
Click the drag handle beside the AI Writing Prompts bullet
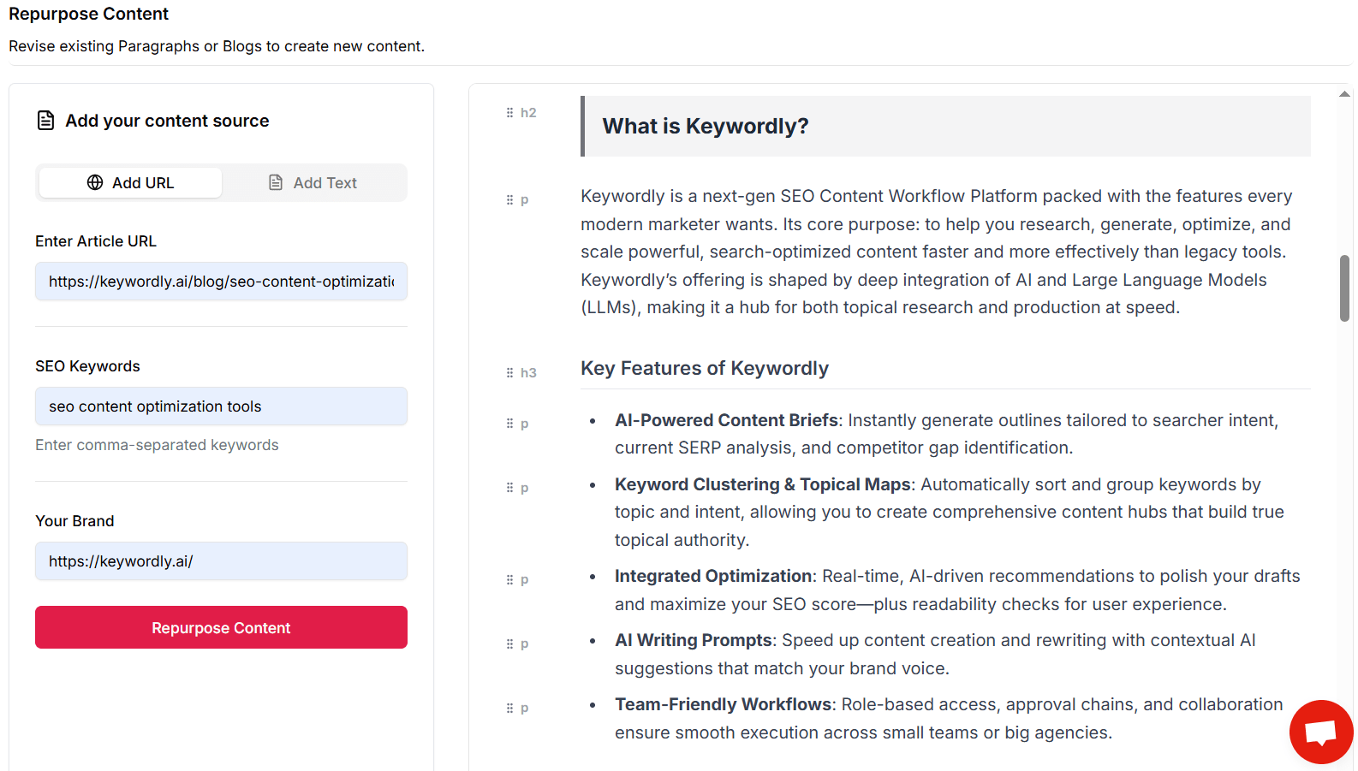[509, 643]
